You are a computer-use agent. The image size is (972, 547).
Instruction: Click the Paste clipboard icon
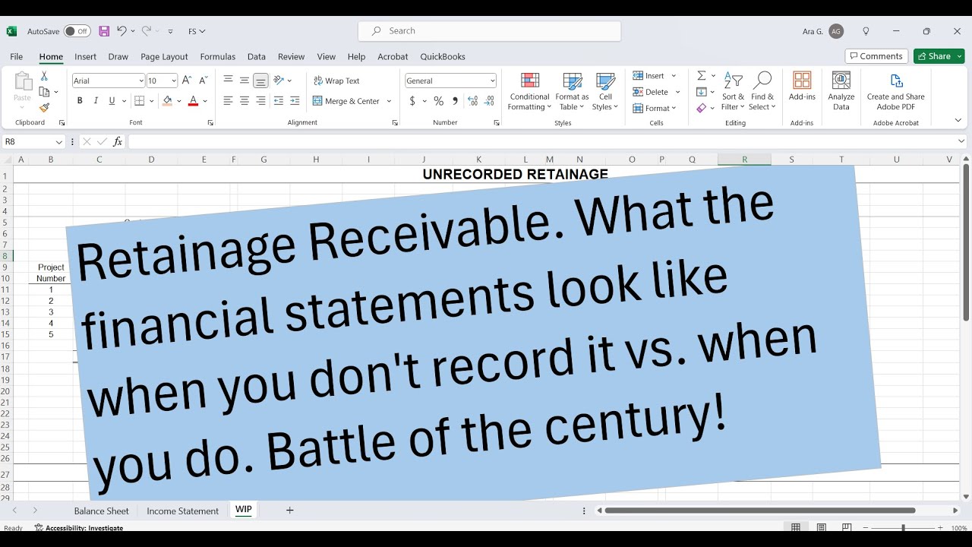click(23, 81)
